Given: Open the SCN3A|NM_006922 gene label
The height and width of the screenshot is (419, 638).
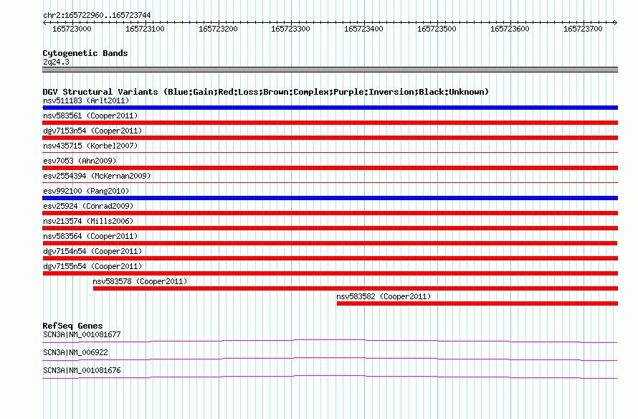Looking at the screenshot, I should pyautogui.click(x=75, y=352).
